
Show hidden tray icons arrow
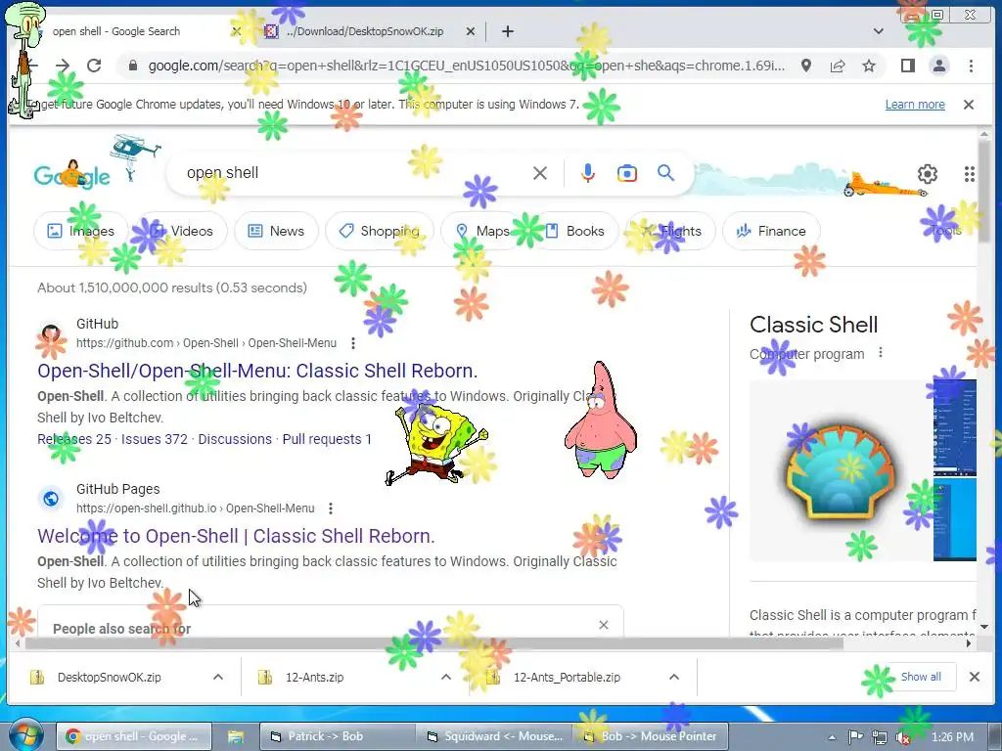(x=832, y=737)
